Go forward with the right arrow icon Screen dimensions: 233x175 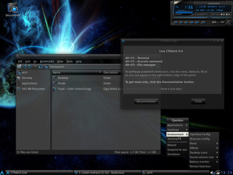30,67
